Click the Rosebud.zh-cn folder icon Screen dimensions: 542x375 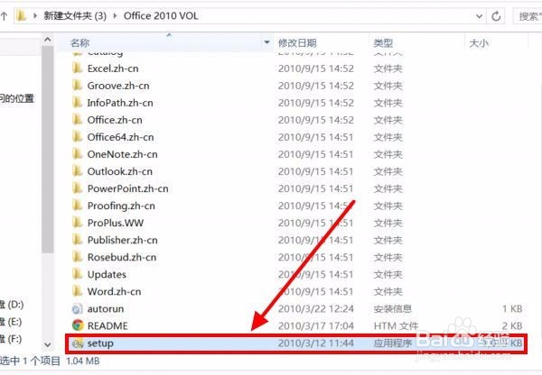78,257
